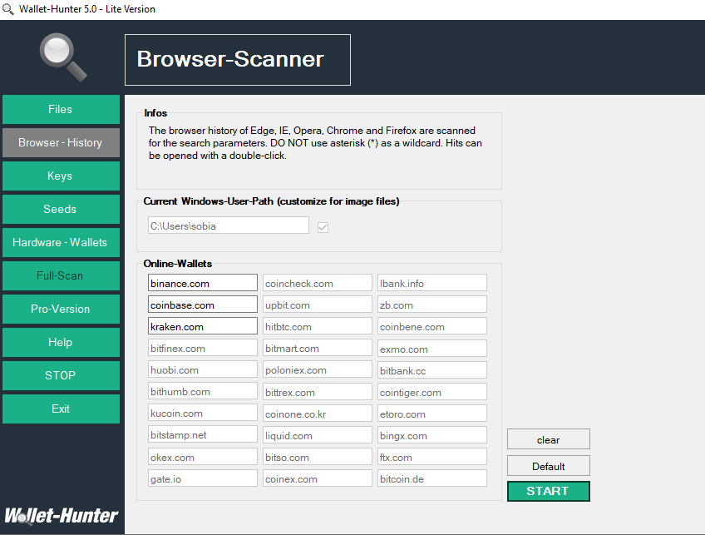The width and height of the screenshot is (705, 535).
Task: Edit the etoro.com field
Action: click(432, 413)
